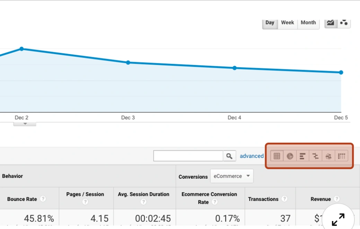Select the comparison view icon
Screen dimensions: 360x229
point(315,156)
